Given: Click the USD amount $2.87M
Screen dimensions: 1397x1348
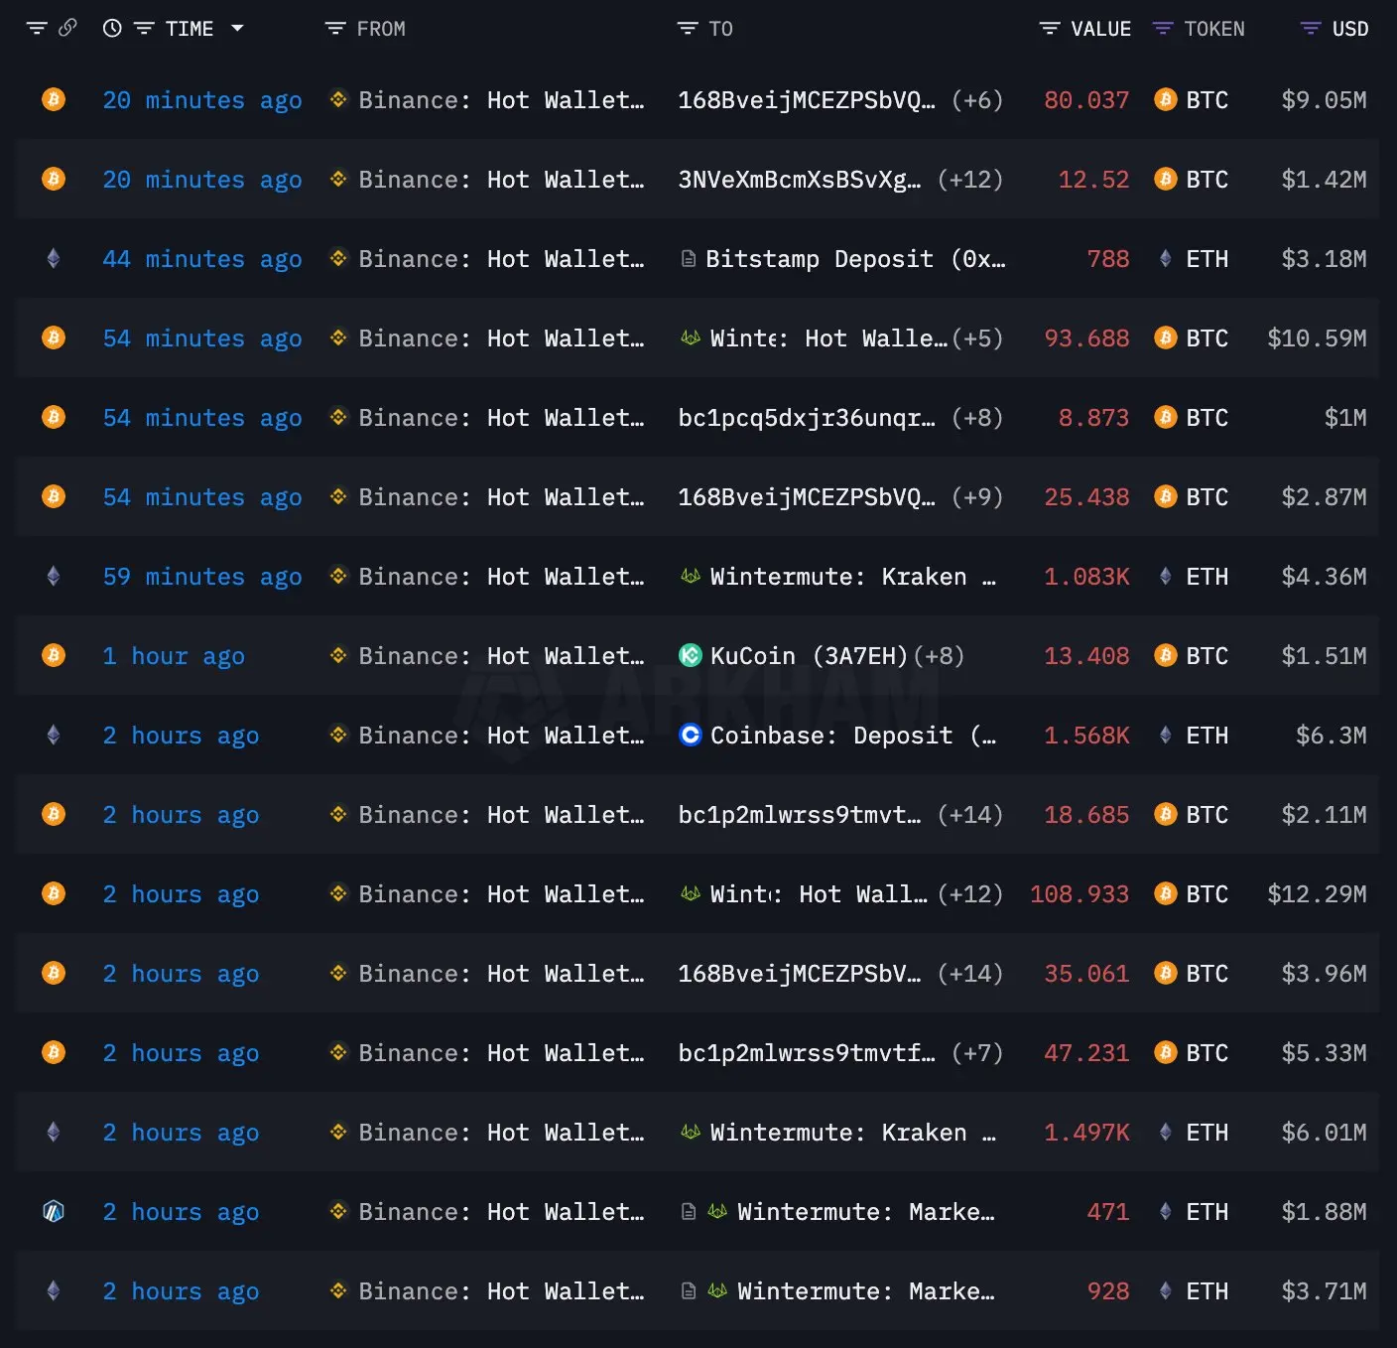Looking at the screenshot, I should (1324, 497).
